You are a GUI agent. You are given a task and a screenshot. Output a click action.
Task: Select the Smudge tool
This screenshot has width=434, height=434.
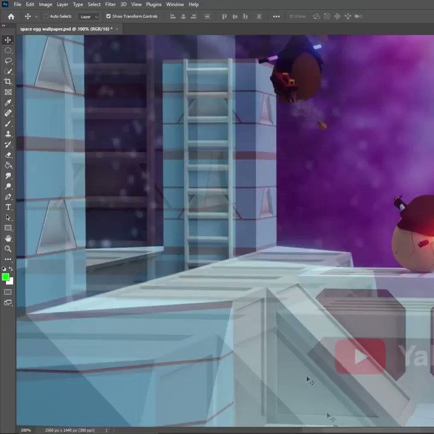pos(8,176)
